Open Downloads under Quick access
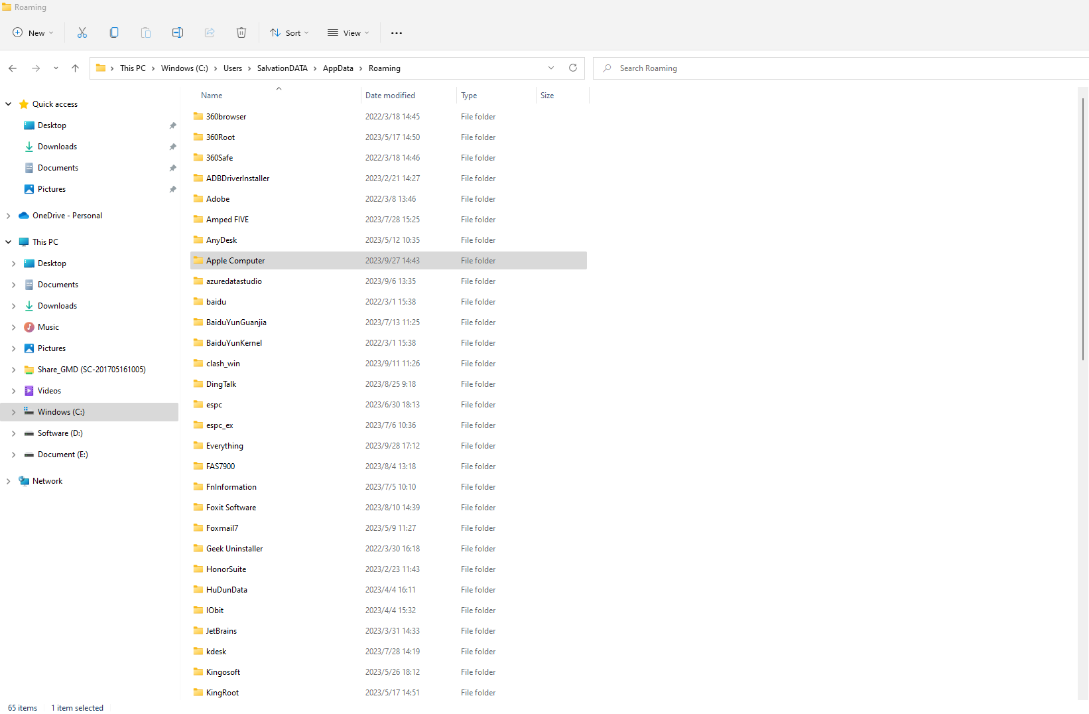Screen dimensions: 1089x714 (57, 147)
